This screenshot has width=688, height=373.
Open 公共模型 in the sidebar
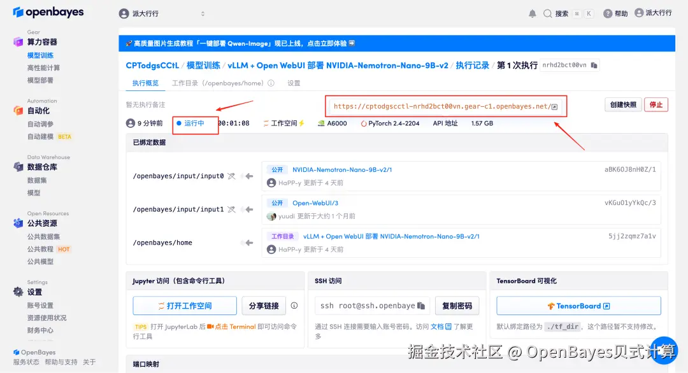pos(40,262)
